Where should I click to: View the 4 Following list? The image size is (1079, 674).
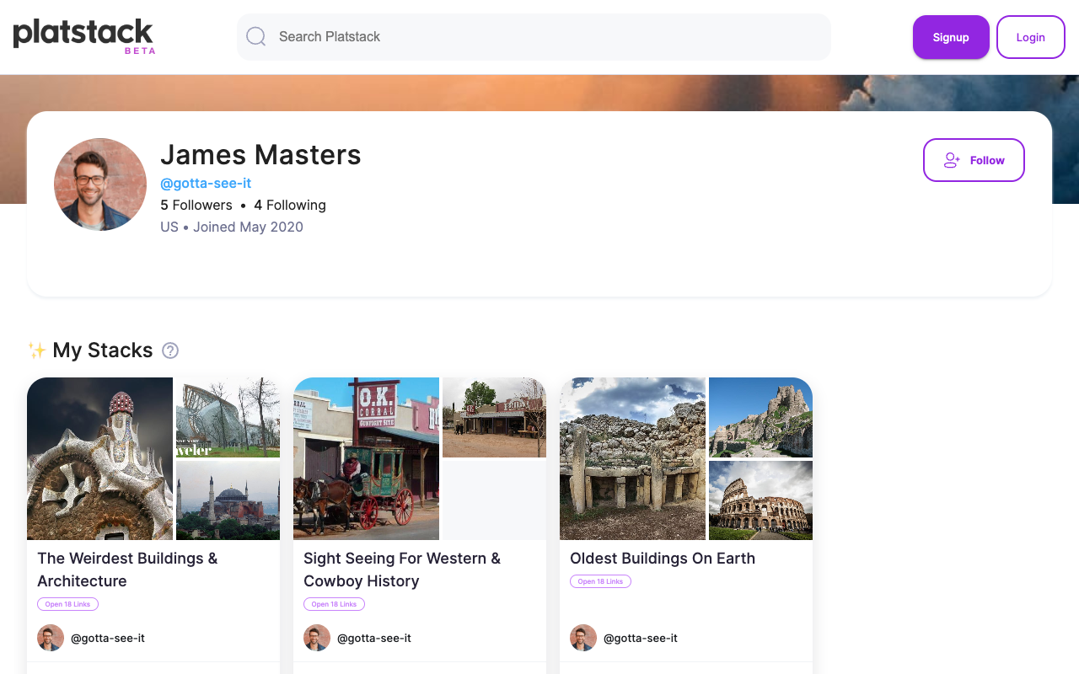(x=290, y=205)
